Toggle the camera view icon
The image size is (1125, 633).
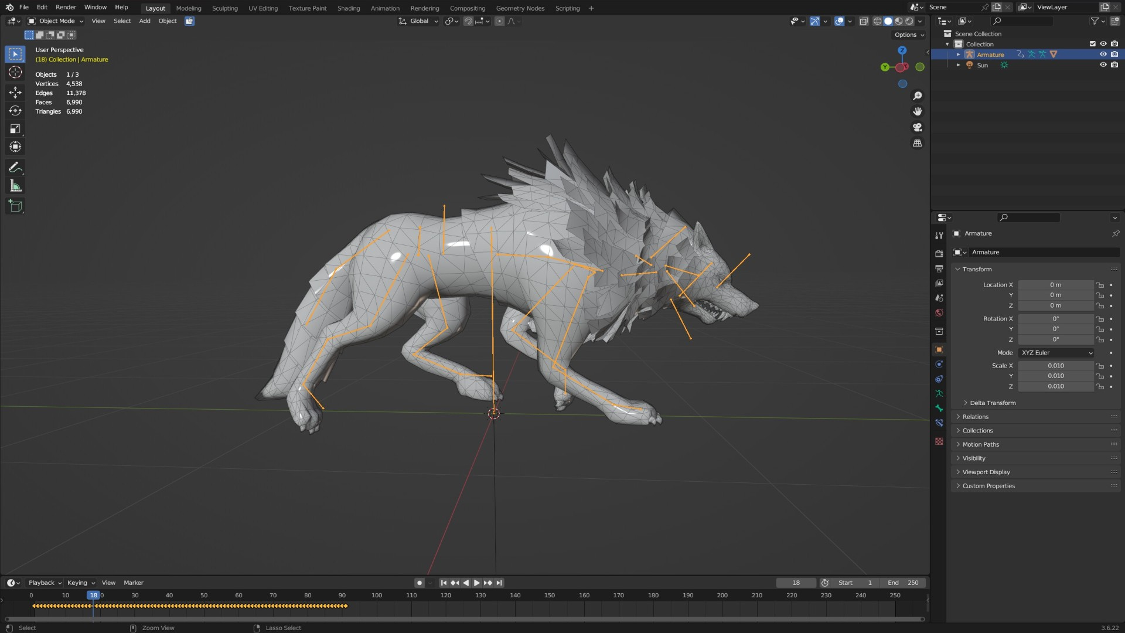(918, 127)
